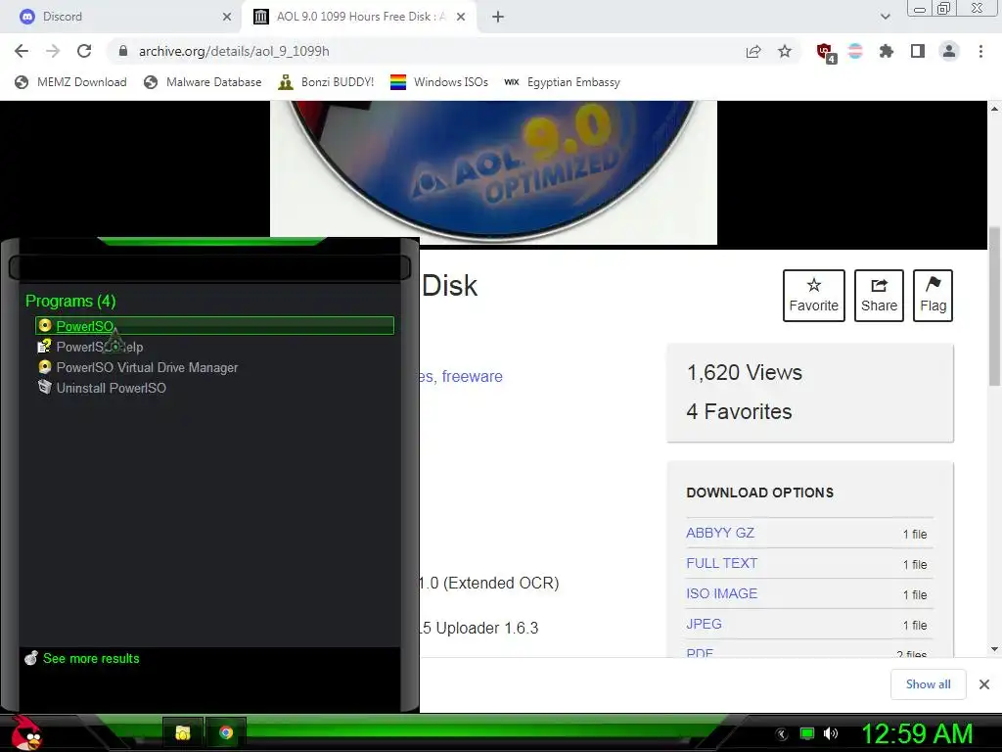Click the network tray icon
This screenshot has height=752, width=1002.
coord(807,733)
